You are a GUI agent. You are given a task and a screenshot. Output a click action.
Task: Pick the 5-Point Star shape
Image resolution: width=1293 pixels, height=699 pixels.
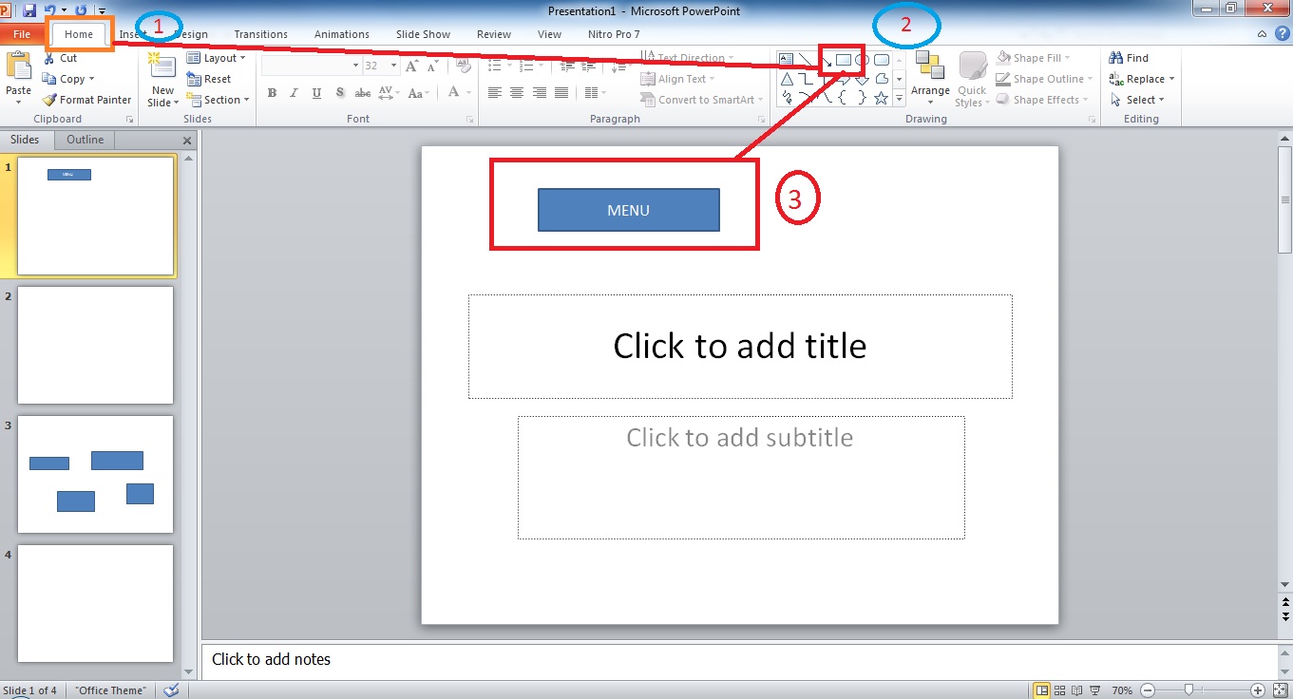coord(882,98)
